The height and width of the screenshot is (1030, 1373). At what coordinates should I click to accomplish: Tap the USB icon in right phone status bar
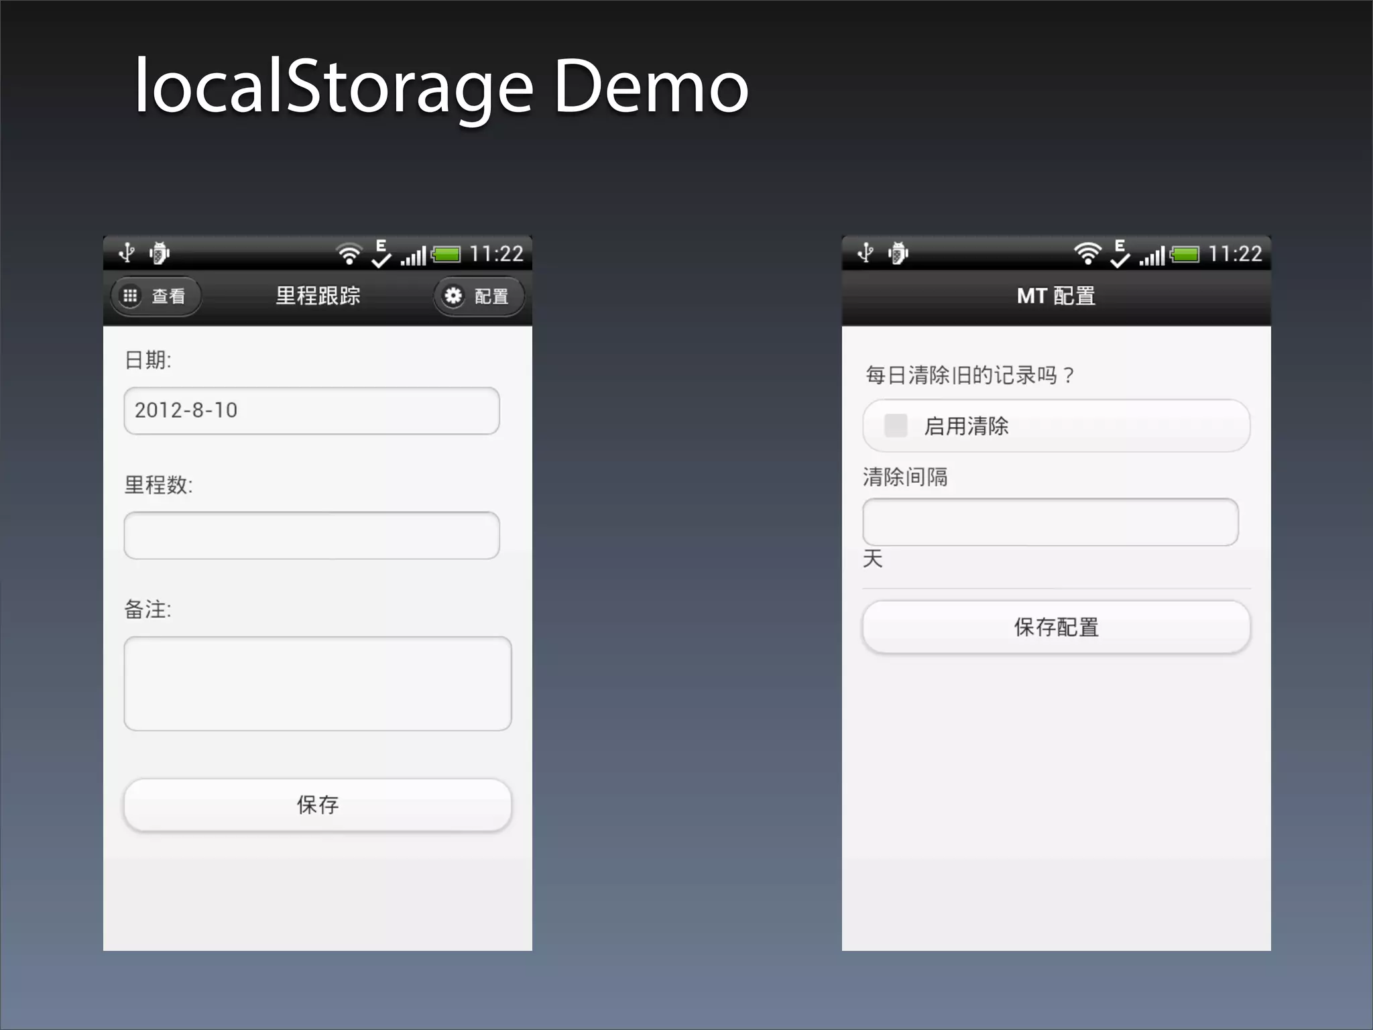pyautogui.click(x=865, y=253)
